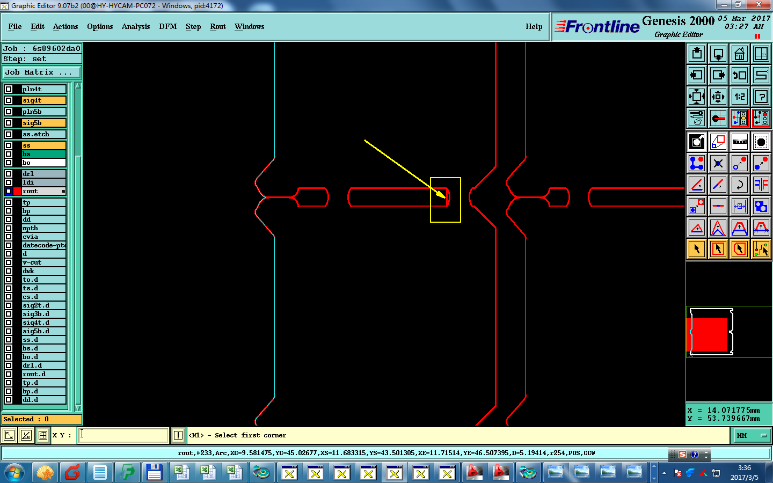The height and width of the screenshot is (483, 773).
Task: Select the bo layer name
Action: tap(43, 163)
